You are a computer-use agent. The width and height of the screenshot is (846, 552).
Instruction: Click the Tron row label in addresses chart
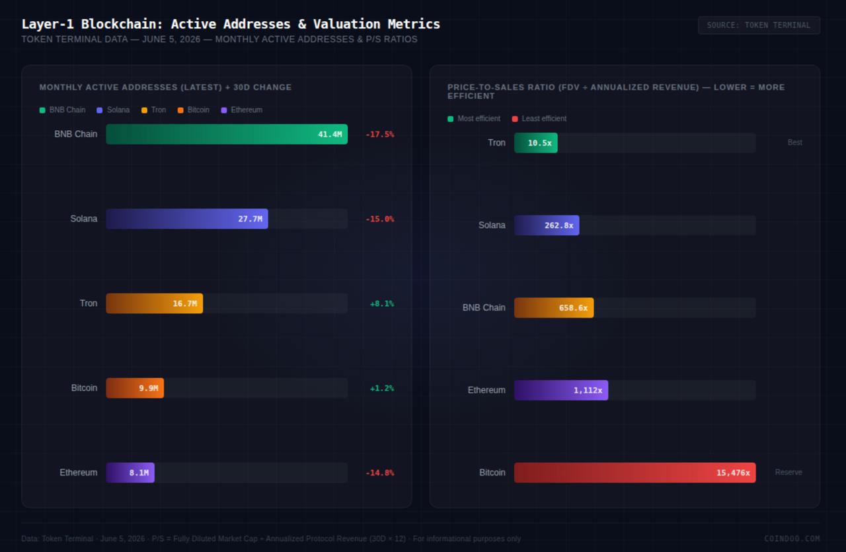coord(89,303)
